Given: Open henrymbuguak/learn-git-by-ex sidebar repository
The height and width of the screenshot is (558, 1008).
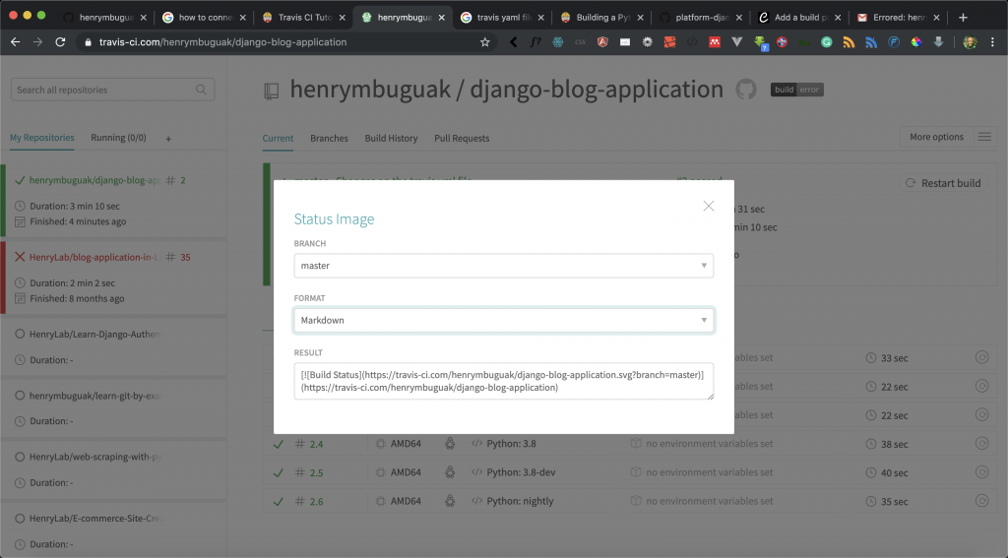Looking at the screenshot, I should click(94, 396).
